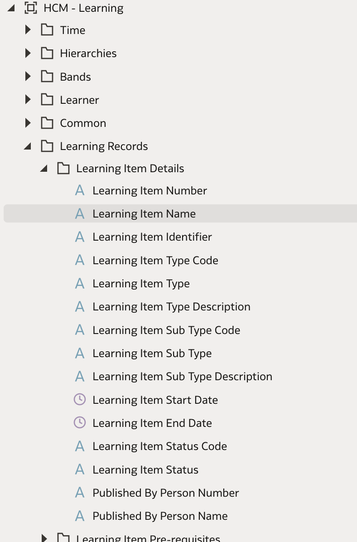Click the folder icon next to Hierarchies
The image size is (357, 542).
[47, 53]
